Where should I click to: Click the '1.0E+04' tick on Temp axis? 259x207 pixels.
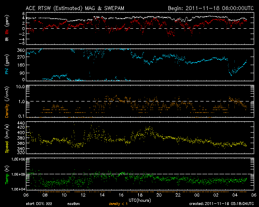18,189
